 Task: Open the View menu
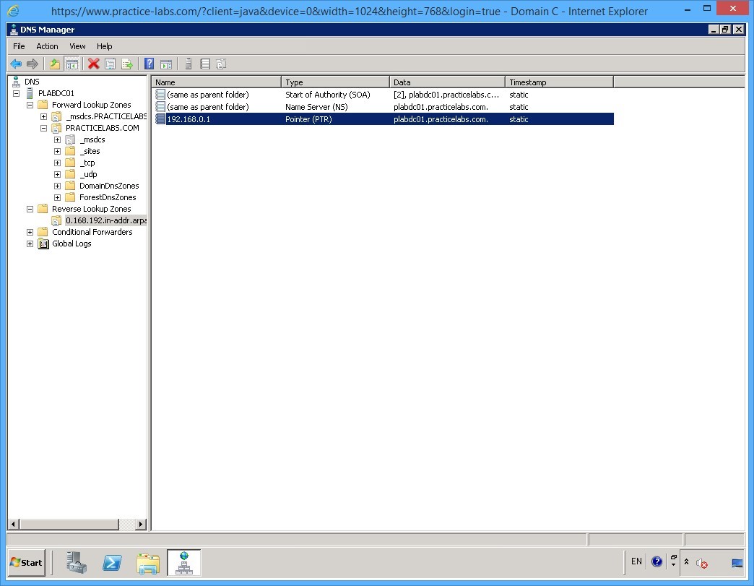tap(77, 46)
